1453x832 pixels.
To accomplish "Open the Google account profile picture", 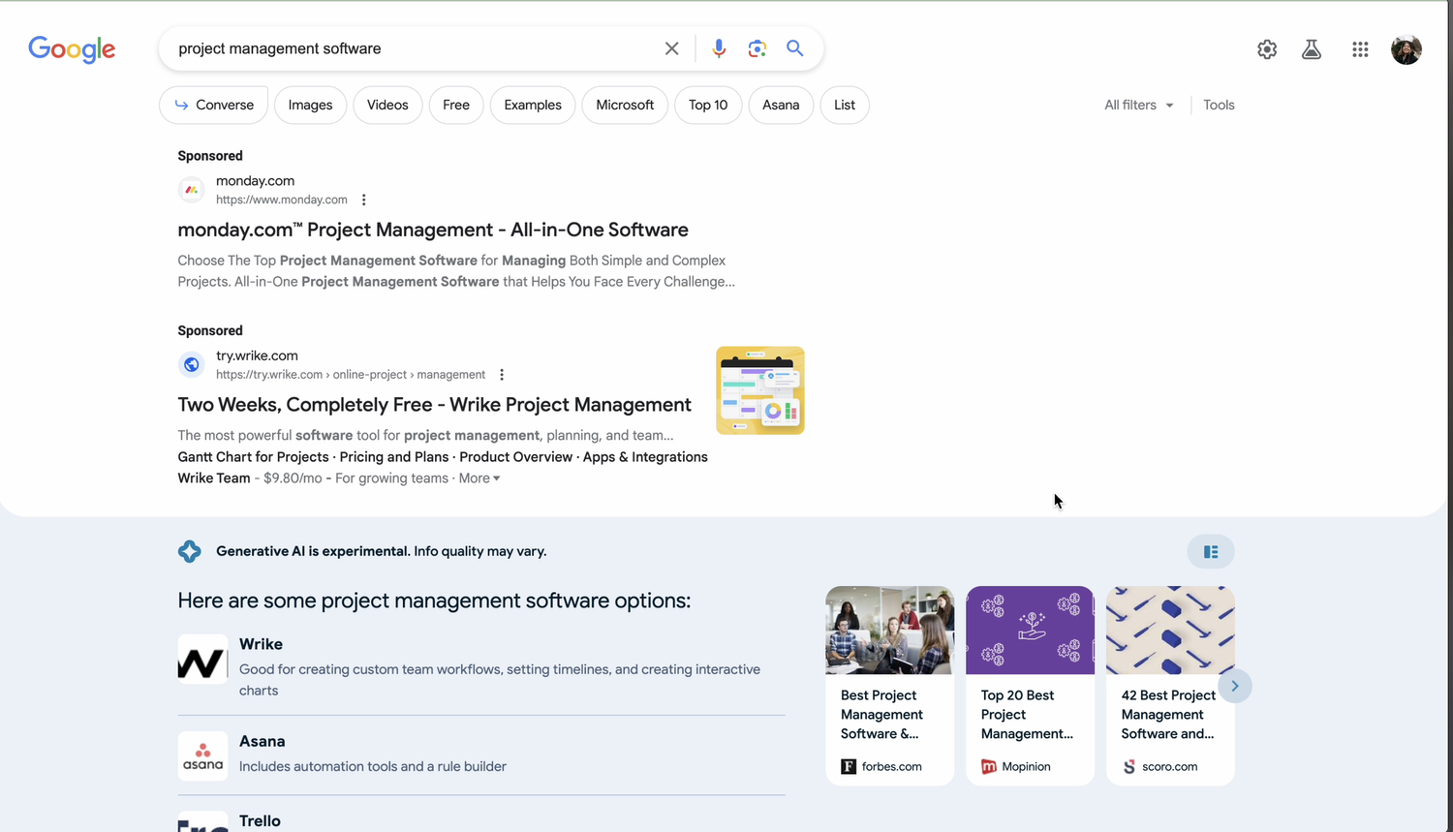I will (x=1407, y=49).
